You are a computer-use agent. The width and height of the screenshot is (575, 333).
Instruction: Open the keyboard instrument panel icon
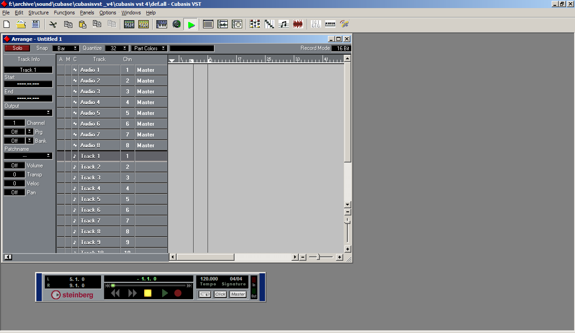click(x=162, y=24)
